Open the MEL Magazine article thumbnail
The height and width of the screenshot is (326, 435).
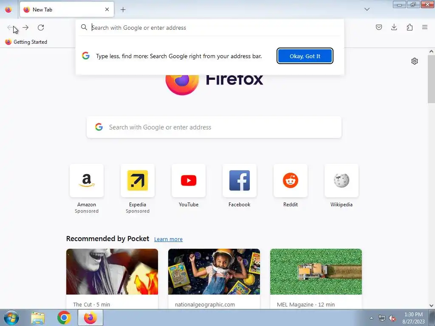(316, 272)
